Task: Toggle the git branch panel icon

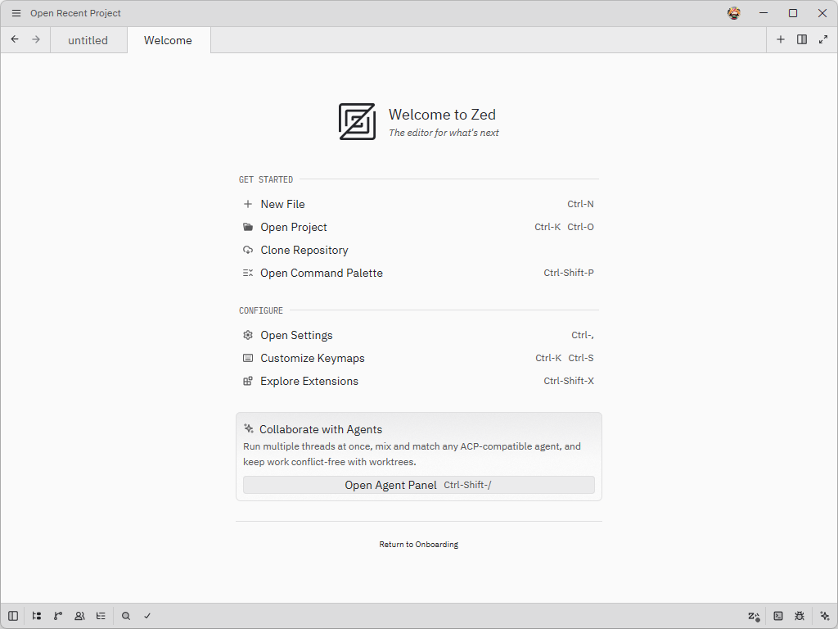Action: click(58, 616)
